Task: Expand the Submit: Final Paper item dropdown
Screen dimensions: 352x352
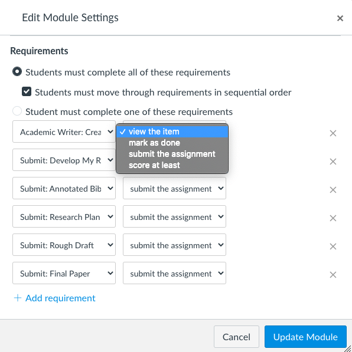Action: pyautogui.click(x=64, y=273)
